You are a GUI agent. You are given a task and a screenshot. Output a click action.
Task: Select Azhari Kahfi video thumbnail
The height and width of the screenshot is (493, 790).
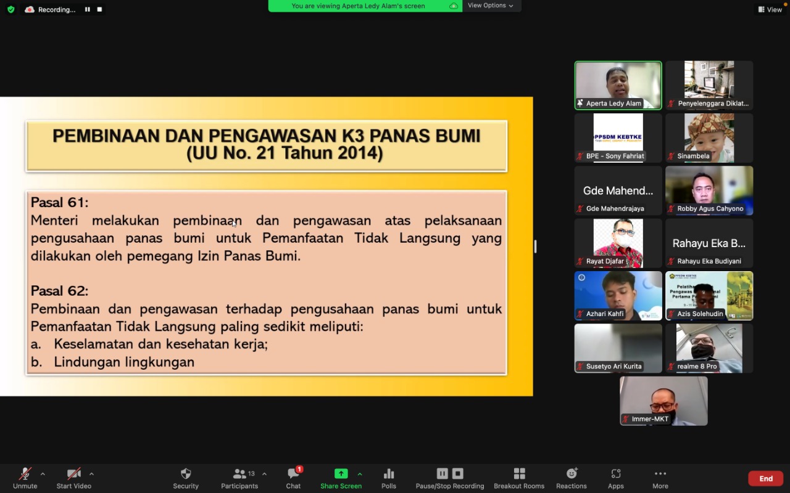618,296
